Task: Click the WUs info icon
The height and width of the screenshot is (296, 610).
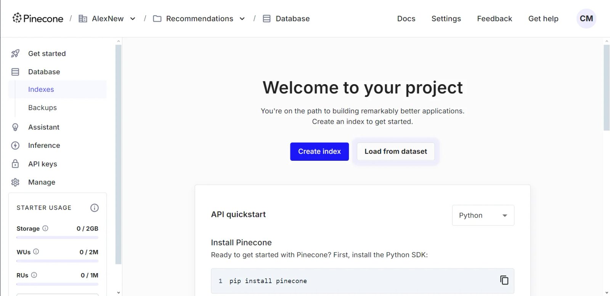Action: [36, 251]
